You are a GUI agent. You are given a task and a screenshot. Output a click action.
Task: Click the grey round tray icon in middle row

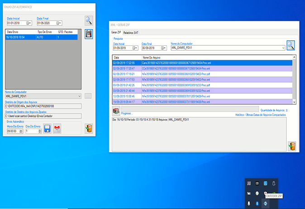pyautogui.click(x=257, y=193)
